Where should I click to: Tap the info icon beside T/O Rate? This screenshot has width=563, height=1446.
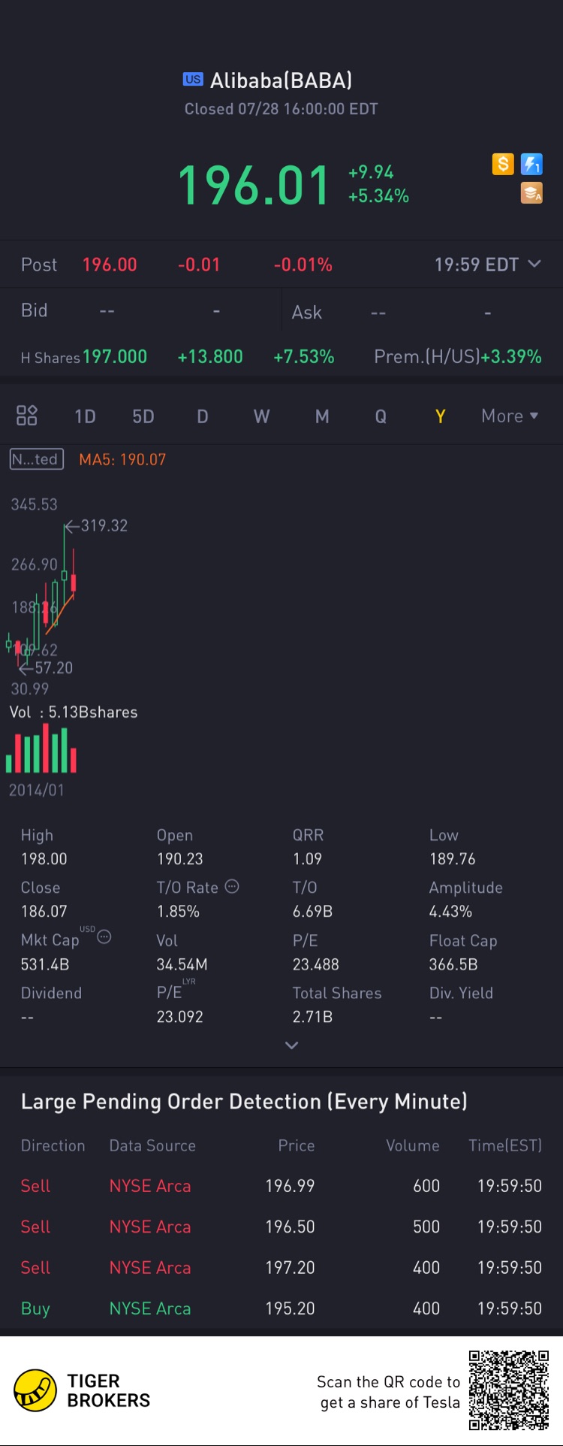click(x=233, y=887)
